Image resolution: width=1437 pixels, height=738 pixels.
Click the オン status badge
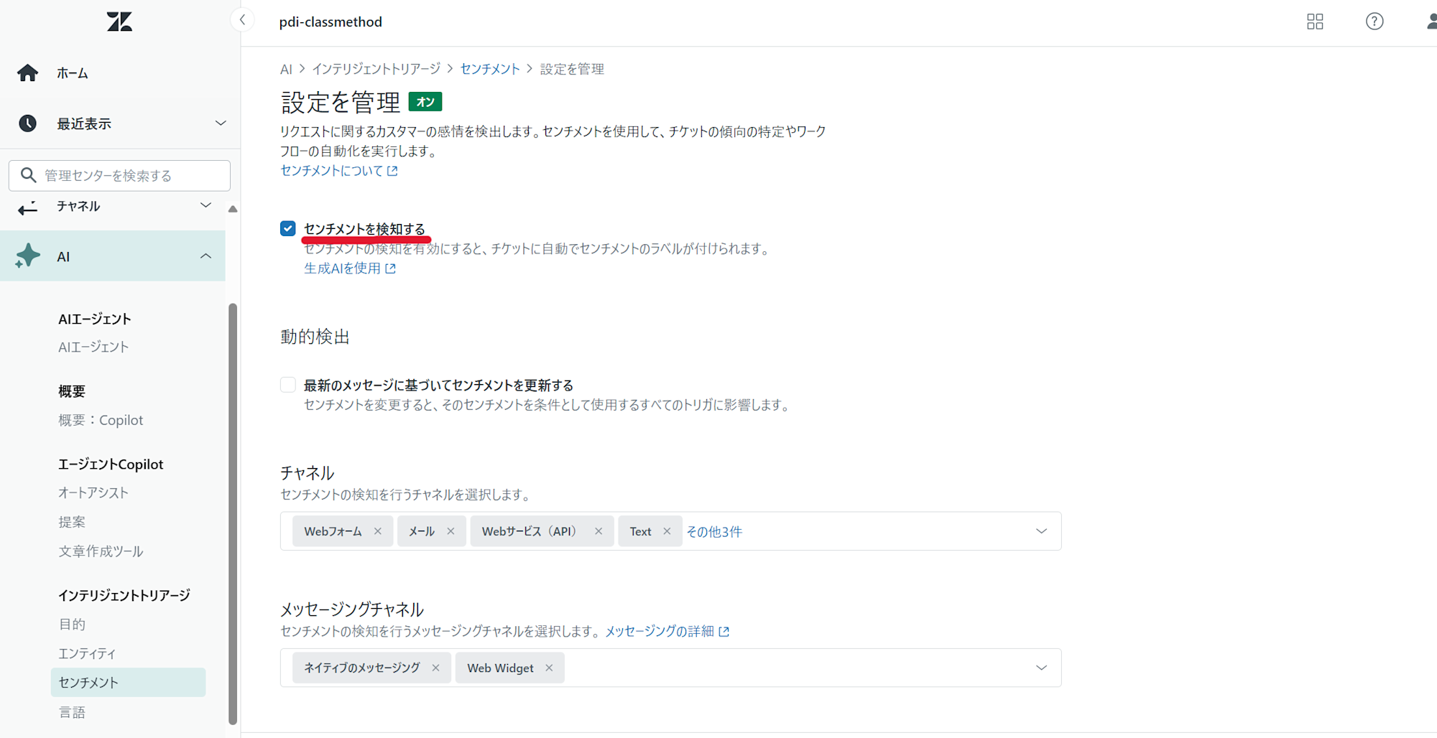point(425,102)
